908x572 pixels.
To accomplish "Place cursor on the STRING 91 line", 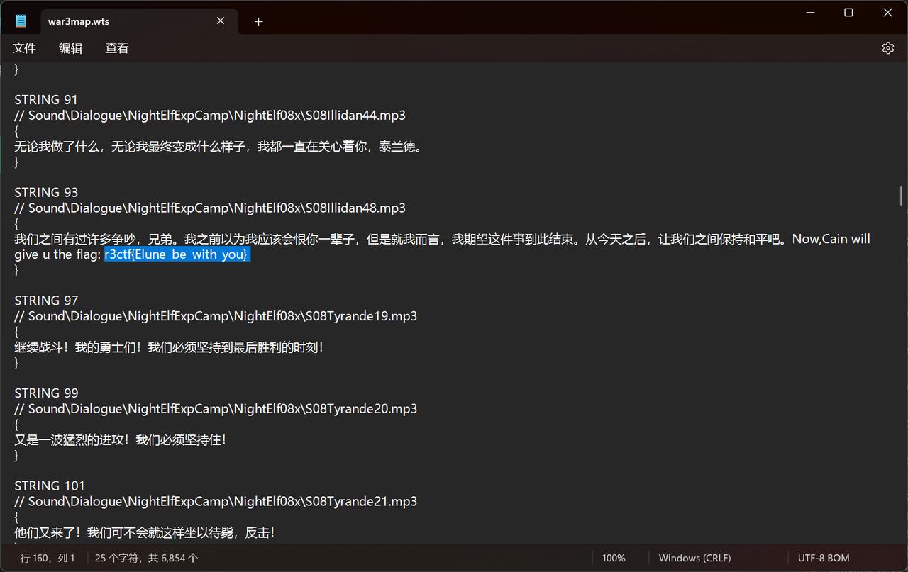I will (46, 100).
